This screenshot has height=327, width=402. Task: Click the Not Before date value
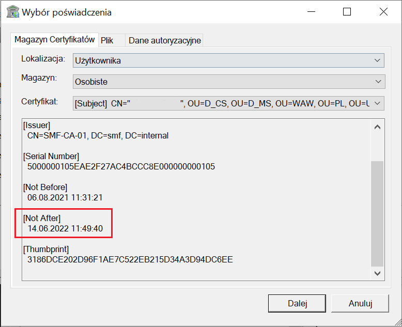[x=65, y=197]
